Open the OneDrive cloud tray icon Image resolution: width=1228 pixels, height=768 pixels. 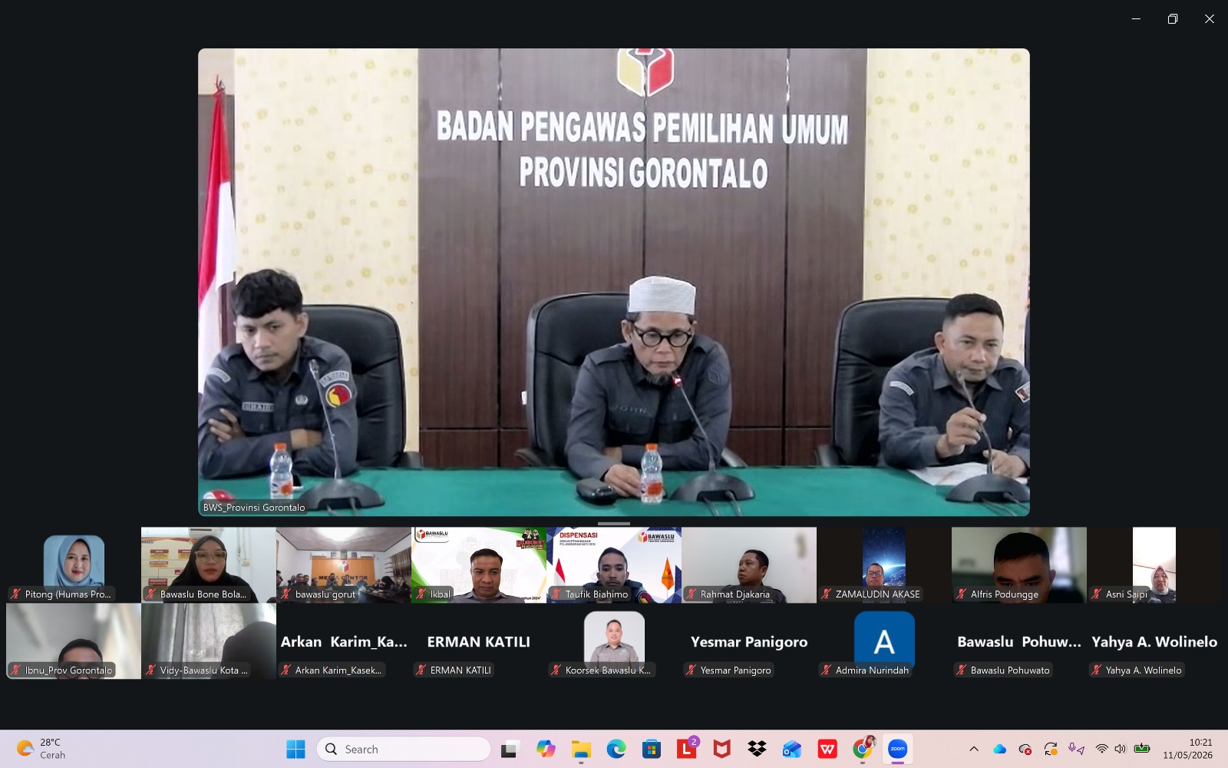coord(999,749)
